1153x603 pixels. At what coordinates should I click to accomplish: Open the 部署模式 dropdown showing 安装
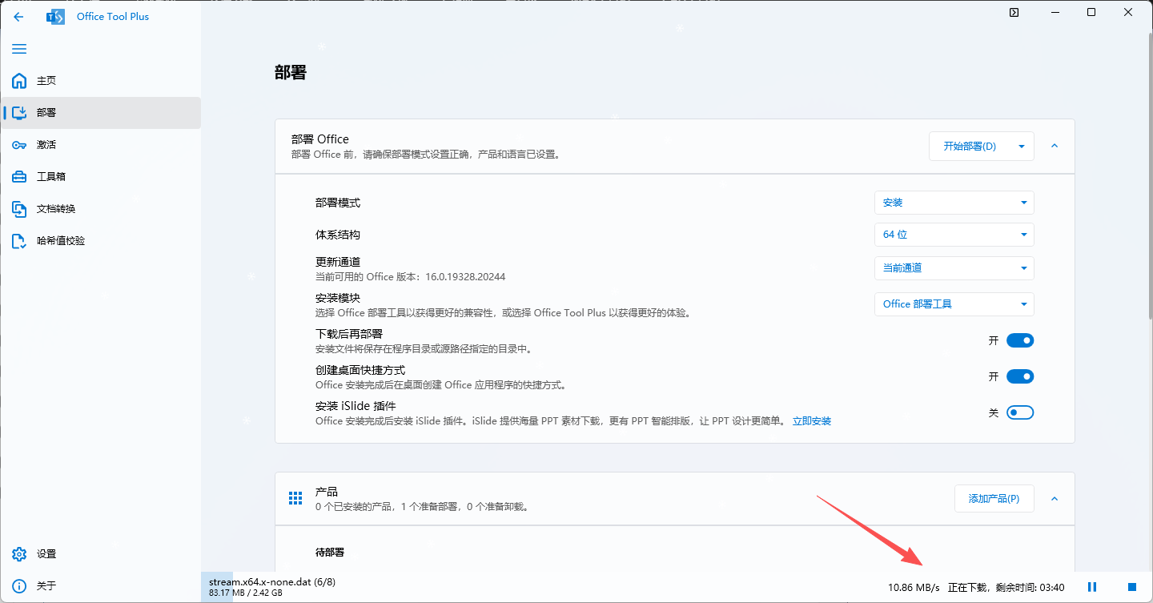click(x=954, y=203)
